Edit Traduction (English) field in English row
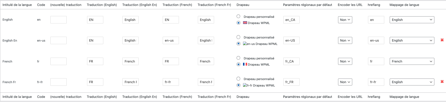446x102 pixels. 95,20
